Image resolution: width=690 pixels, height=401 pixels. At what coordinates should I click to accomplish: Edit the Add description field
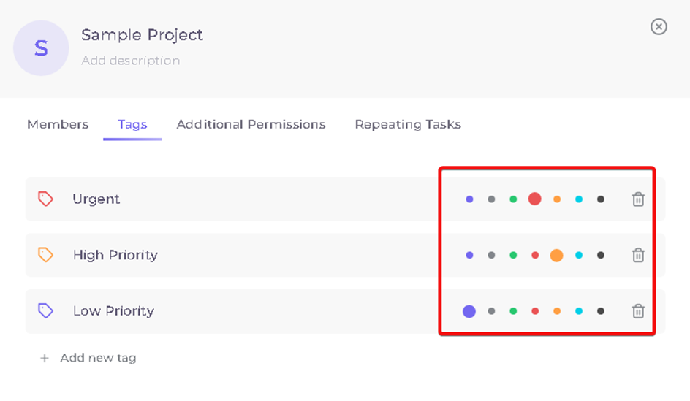pyautogui.click(x=131, y=60)
